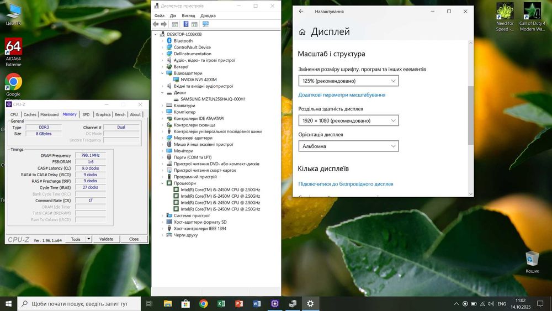Switch to the CPU tab in CPU-Z
Screen dimensions: 552x311
click(14, 114)
